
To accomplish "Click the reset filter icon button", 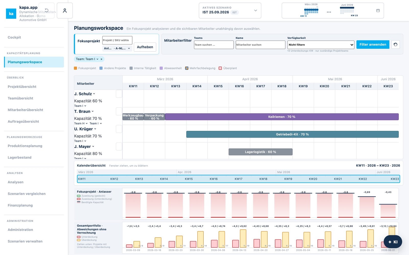I will 395,44.
